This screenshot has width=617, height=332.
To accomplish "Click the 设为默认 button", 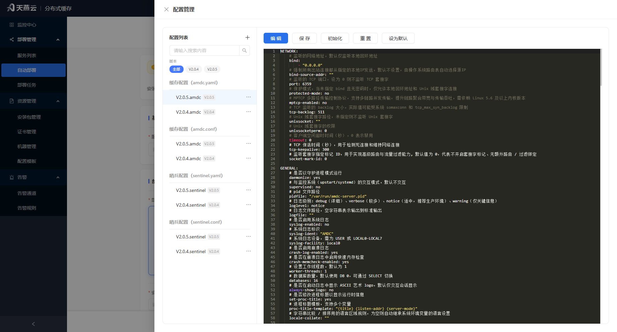I will pos(398,38).
